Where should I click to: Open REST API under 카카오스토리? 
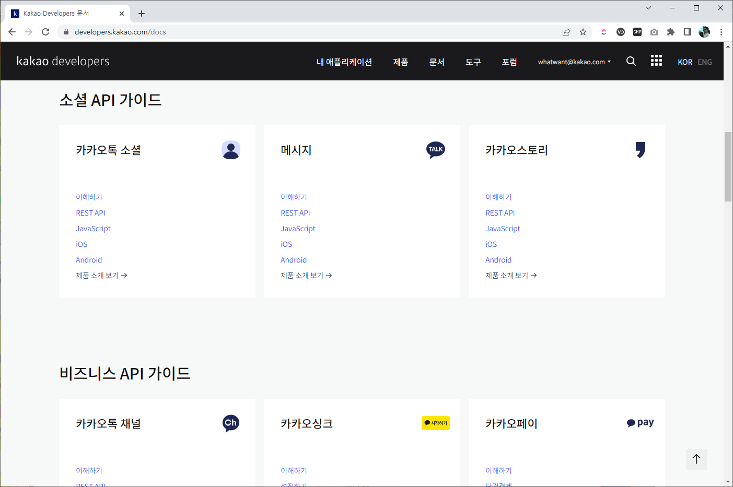coord(500,213)
